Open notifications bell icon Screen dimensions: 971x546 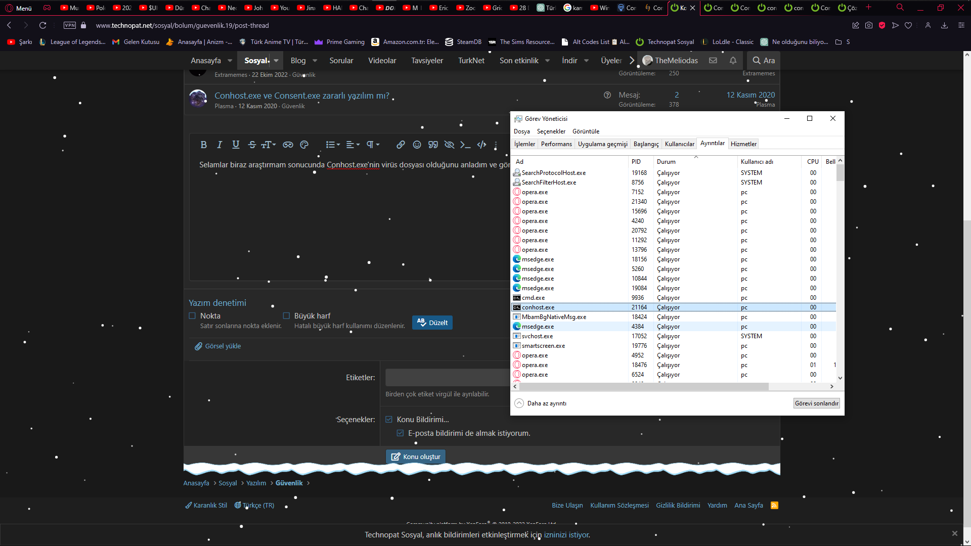(x=733, y=60)
